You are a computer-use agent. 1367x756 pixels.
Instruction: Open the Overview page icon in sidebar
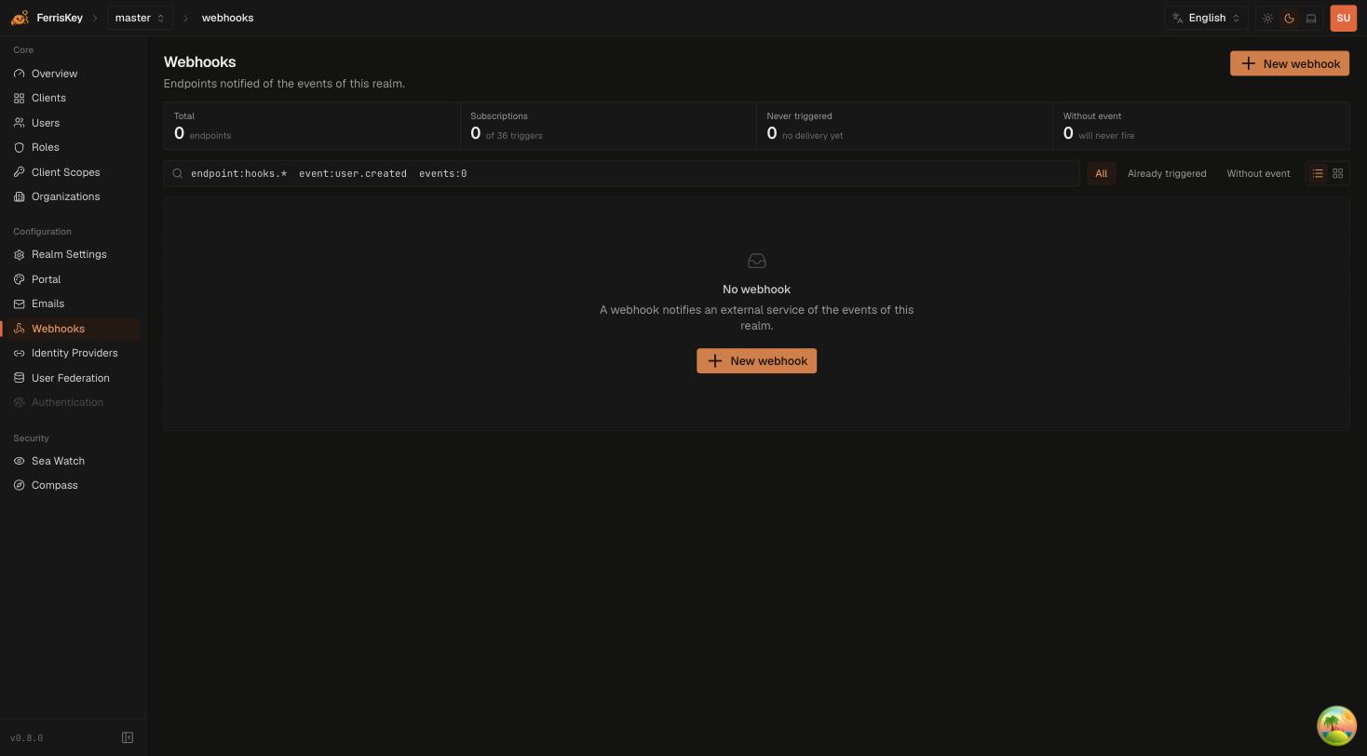pos(19,74)
